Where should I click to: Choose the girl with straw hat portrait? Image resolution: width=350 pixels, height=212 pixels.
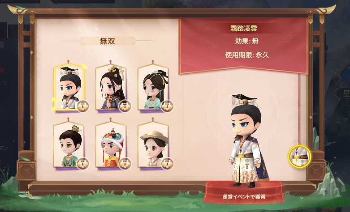pos(153,145)
